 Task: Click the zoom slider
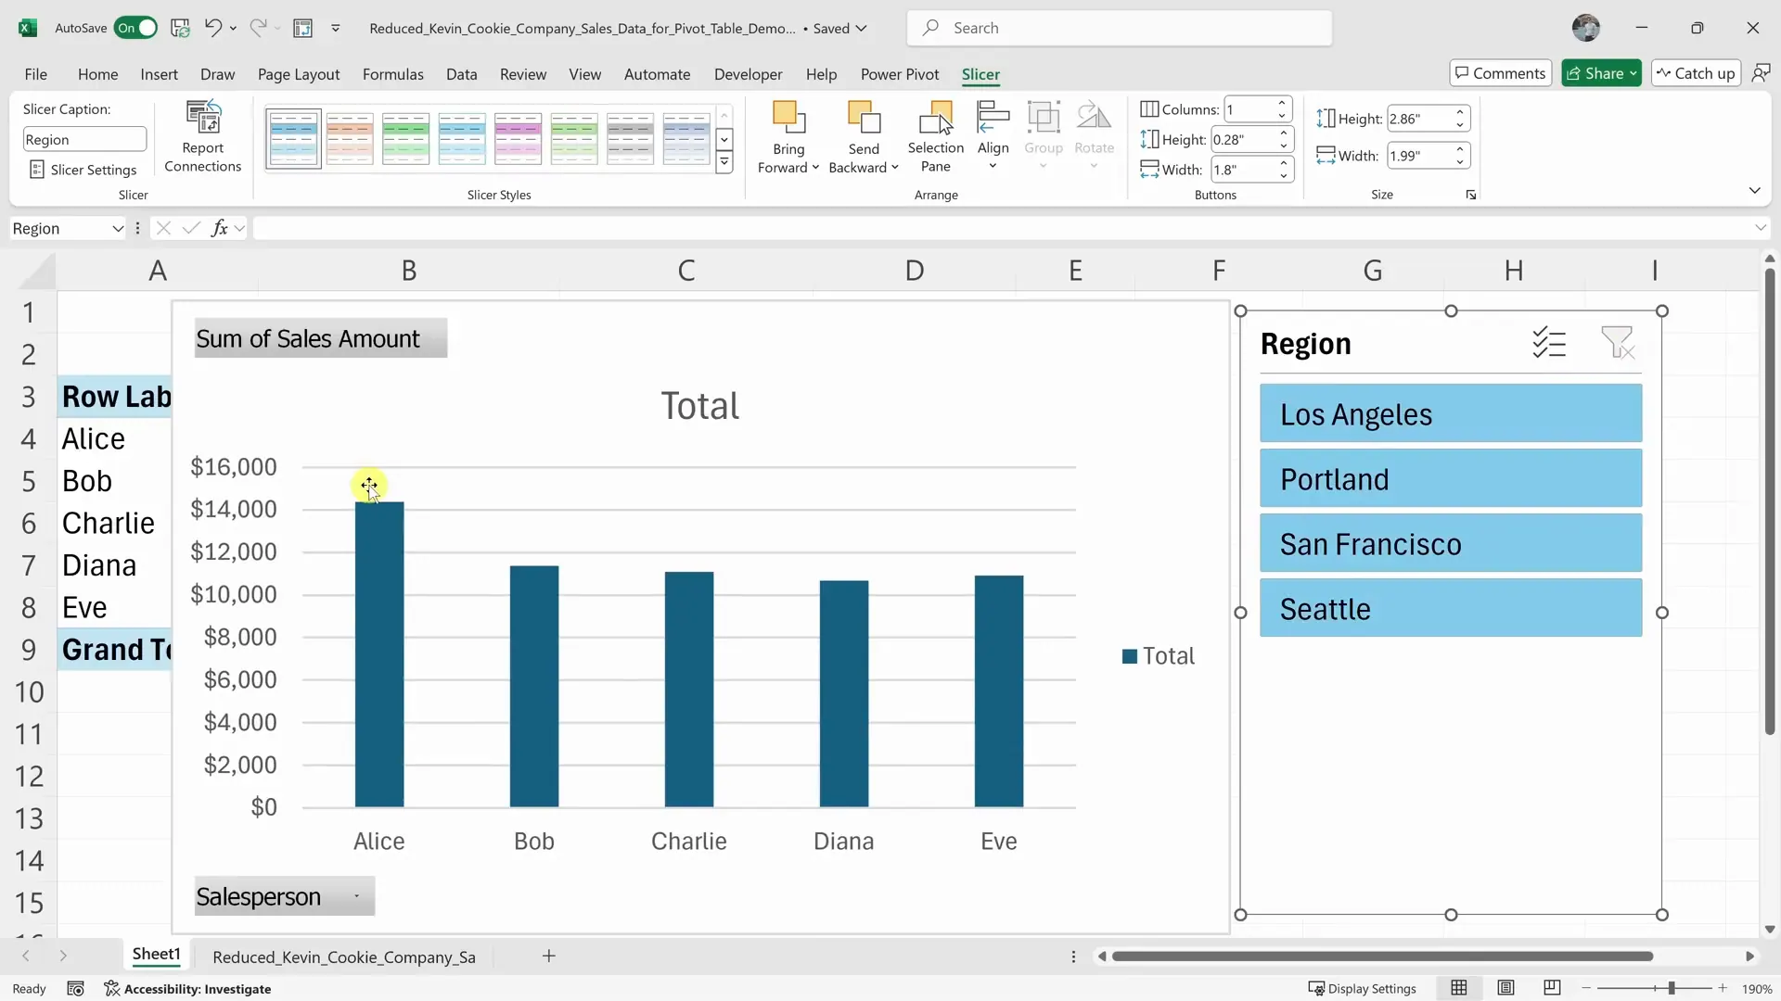pos(1655,989)
